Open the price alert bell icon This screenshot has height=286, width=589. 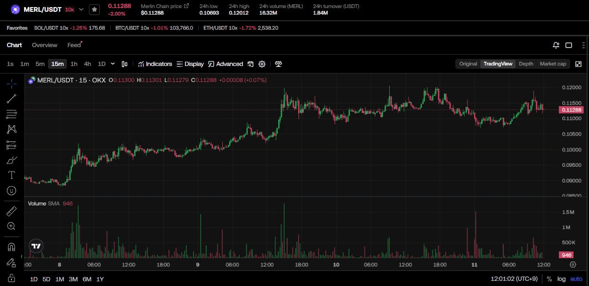click(556, 45)
